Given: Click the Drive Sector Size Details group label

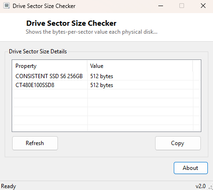Looking at the screenshot, I should [x=38, y=51].
